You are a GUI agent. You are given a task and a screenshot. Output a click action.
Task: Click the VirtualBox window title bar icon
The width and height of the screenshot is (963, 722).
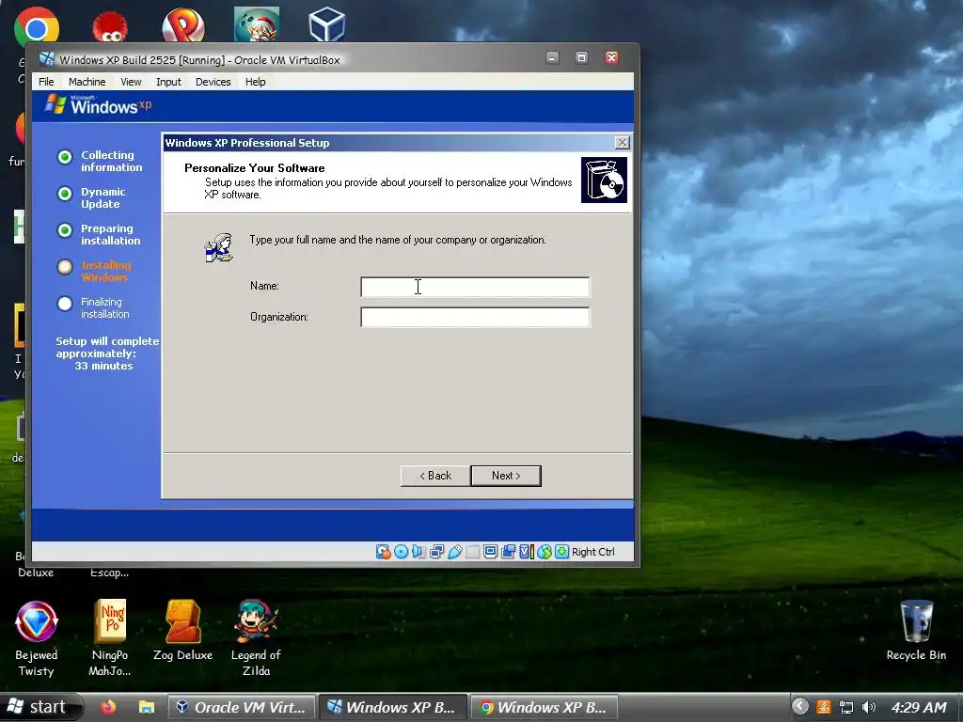(47, 59)
